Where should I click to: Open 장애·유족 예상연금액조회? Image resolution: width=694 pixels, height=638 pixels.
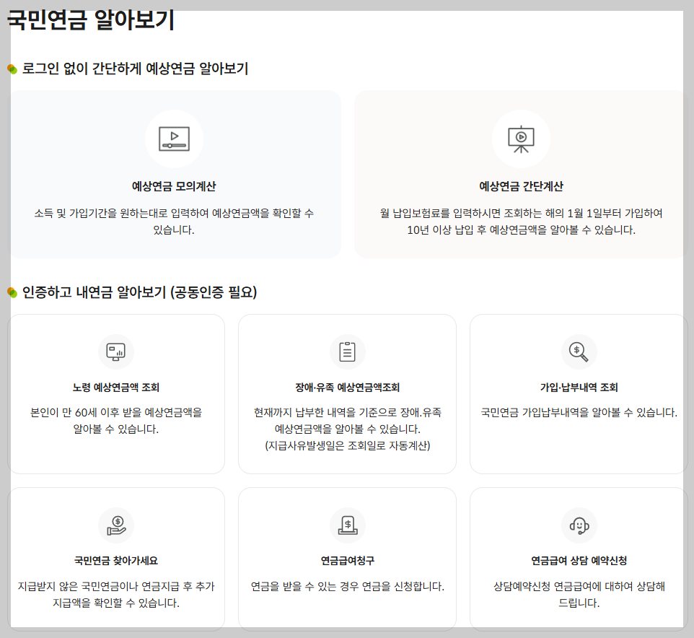[x=347, y=386]
